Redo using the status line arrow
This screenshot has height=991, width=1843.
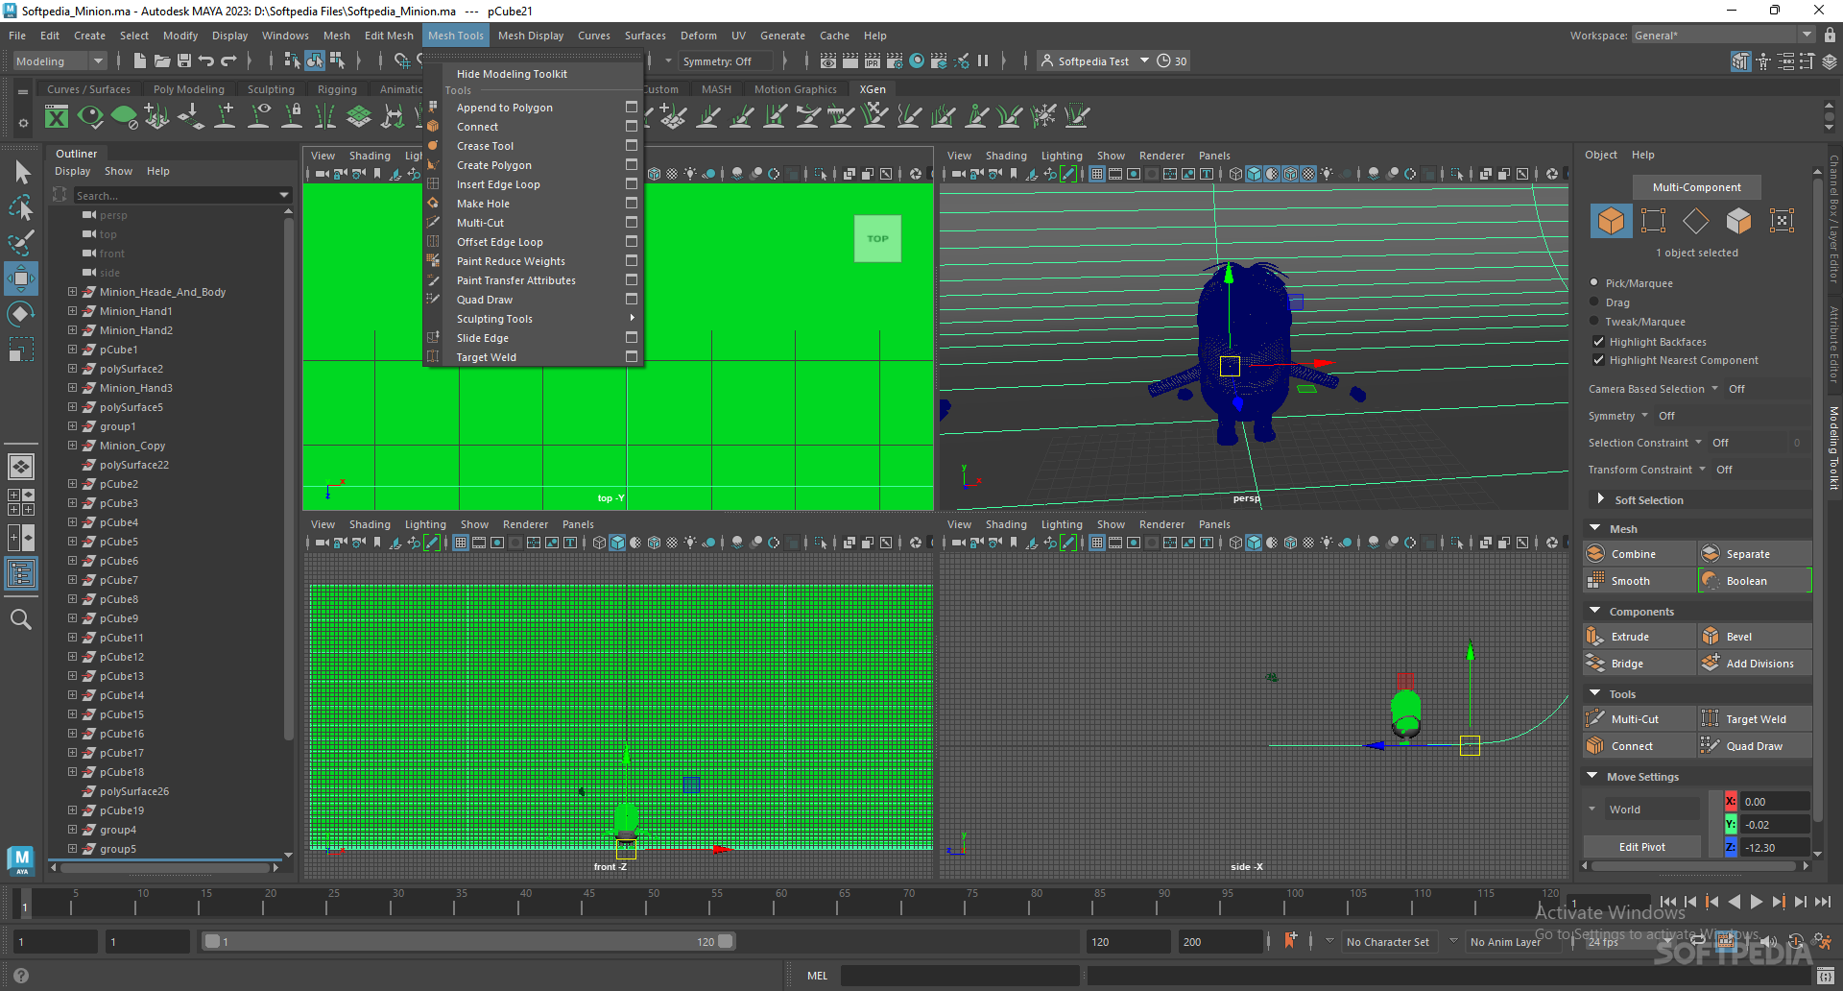228,60
